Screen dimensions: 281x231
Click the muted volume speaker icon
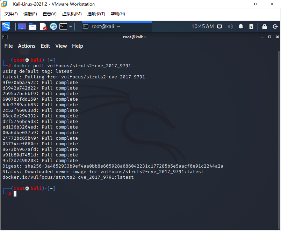[x=230, y=26]
